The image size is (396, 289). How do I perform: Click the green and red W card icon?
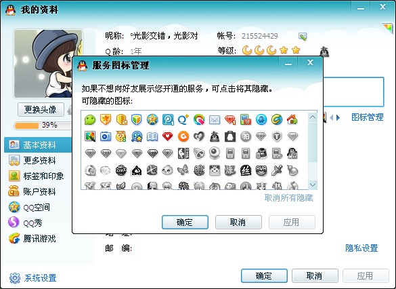click(246, 119)
